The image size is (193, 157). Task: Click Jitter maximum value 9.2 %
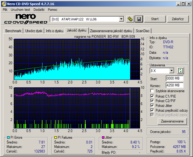point(136,147)
